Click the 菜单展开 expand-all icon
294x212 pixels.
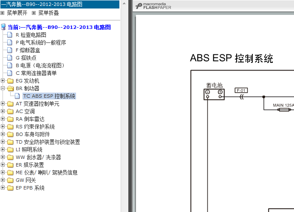2,13
